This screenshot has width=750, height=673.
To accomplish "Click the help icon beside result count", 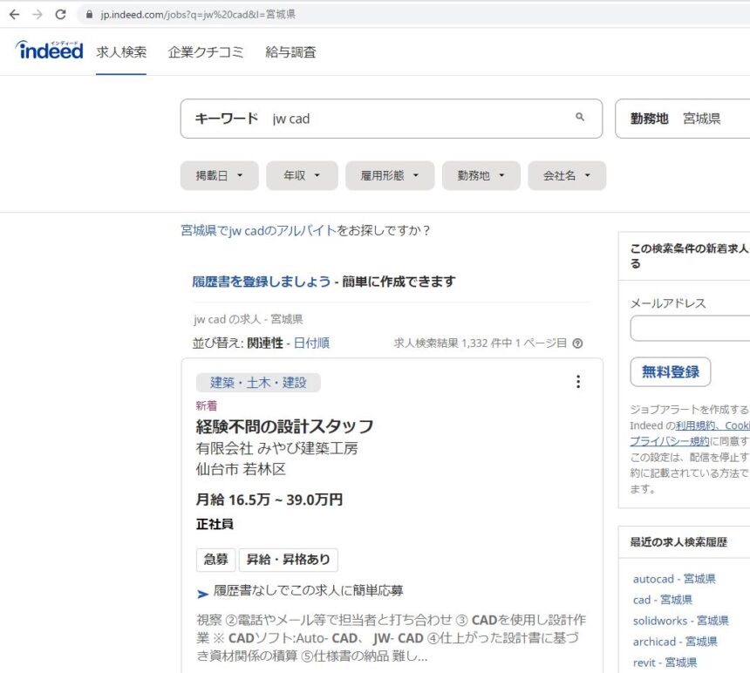I will [x=578, y=343].
